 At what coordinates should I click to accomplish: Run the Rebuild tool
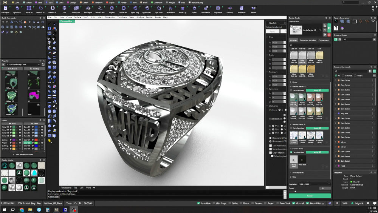(253, 10)
